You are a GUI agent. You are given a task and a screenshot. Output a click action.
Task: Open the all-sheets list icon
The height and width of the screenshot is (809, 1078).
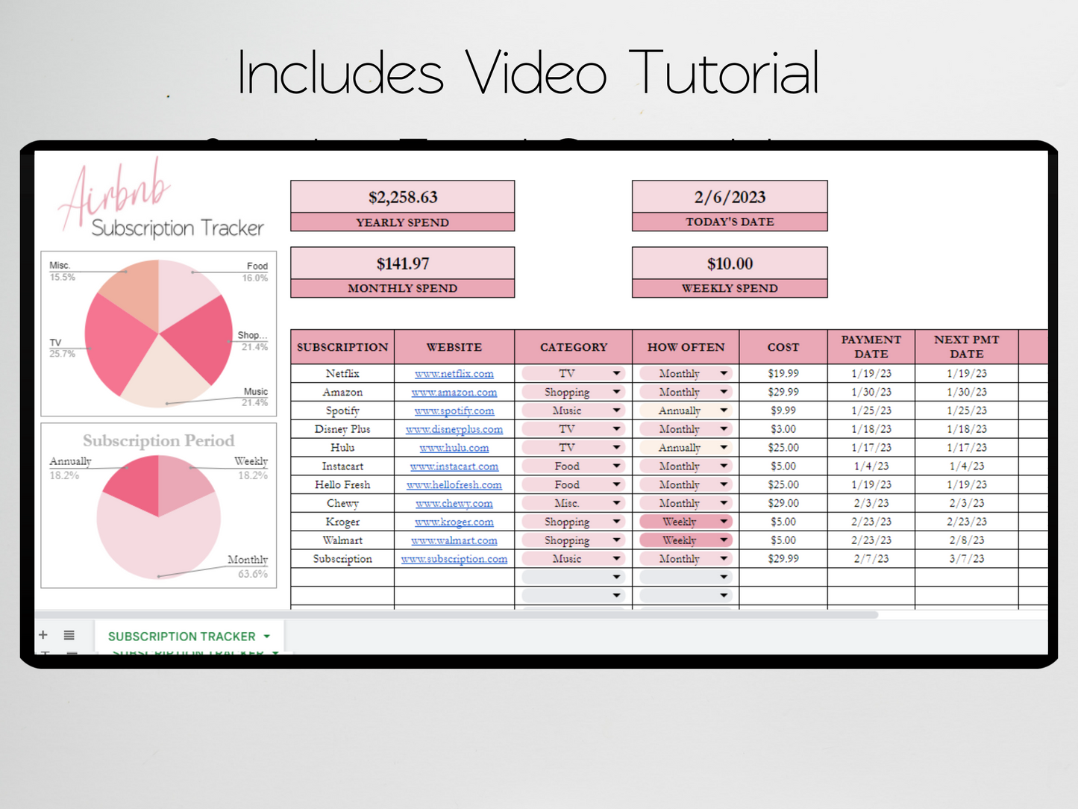(69, 634)
